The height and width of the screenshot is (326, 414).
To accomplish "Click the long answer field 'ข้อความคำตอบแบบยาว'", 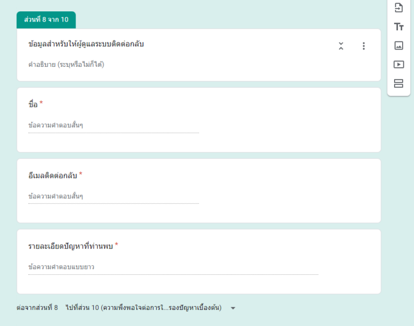I will (x=172, y=267).
